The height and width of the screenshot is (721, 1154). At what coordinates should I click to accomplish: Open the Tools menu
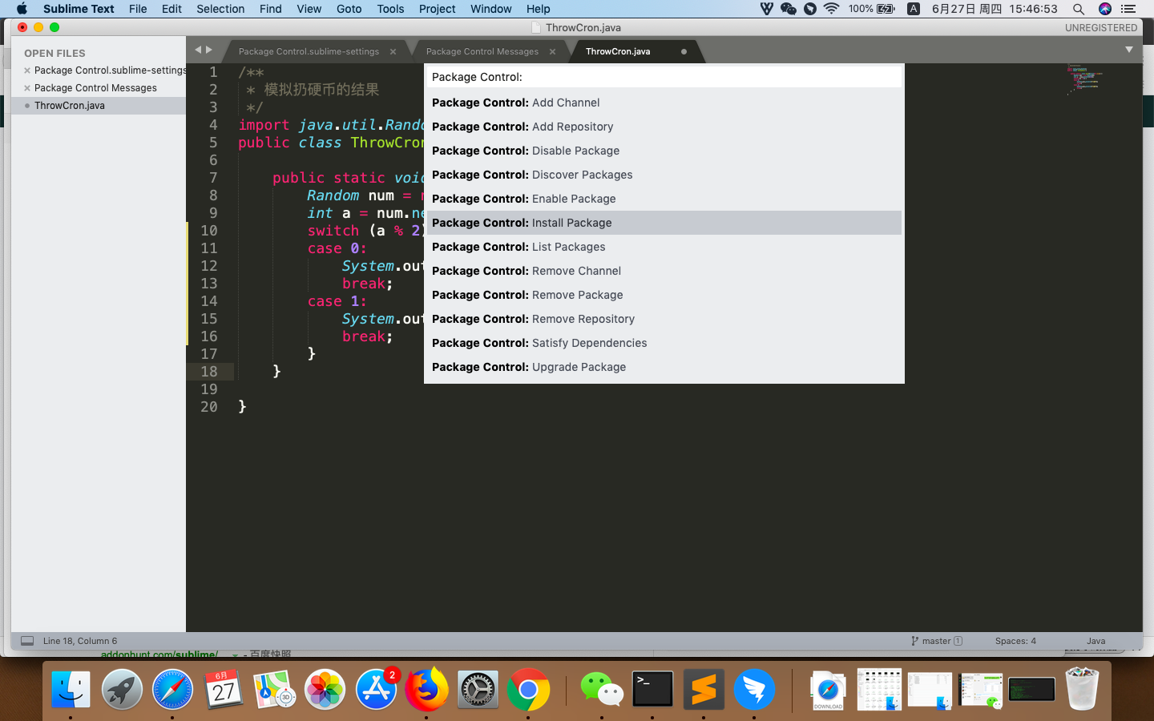[390, 9]
